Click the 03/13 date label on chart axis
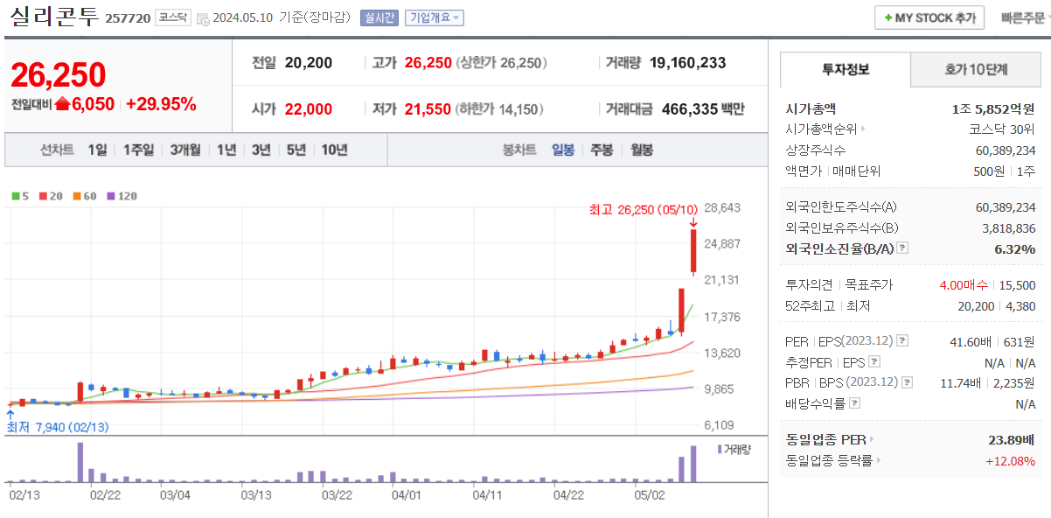This screenshot has height=518, width=1051. [x=254, y=494]
